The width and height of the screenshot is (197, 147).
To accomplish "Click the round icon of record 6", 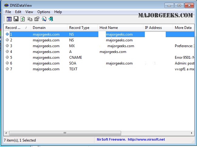I will pos(7,63).
